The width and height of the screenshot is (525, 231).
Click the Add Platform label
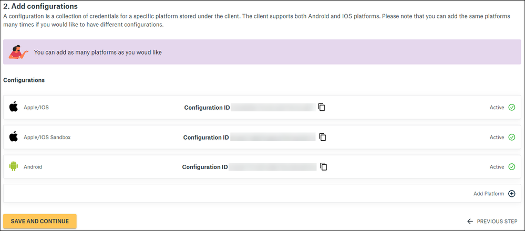(x=489, y=194)
